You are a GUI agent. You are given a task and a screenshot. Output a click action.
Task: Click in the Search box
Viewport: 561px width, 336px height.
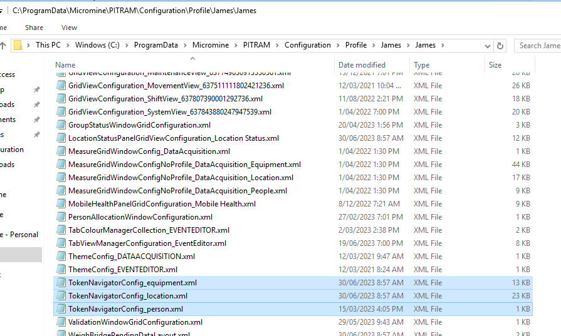(x=538, y=46)
